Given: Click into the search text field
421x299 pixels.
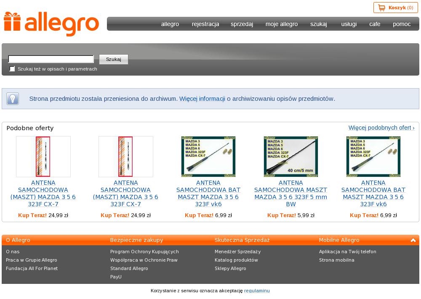Looking at the screenshot, I should pos(51,59).
